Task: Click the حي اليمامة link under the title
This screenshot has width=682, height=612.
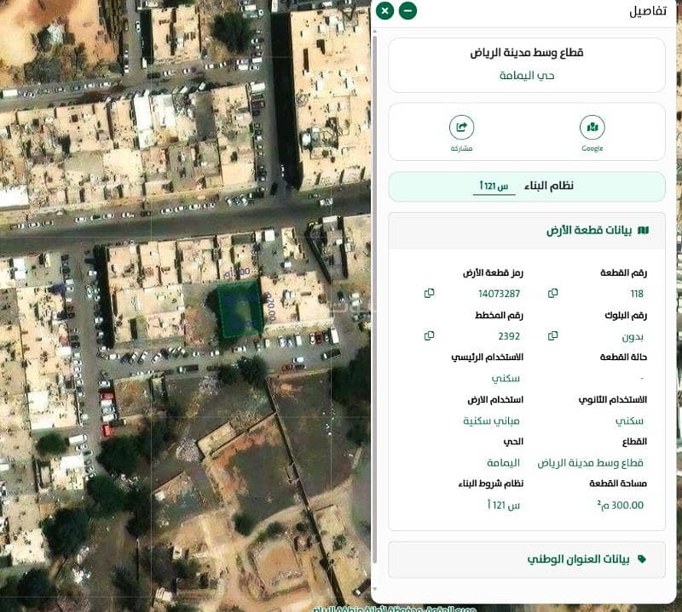Action: click(x=526, y=76)
